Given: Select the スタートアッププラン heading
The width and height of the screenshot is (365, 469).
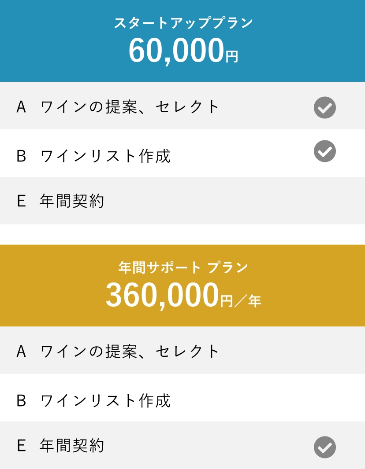Looking at the screenshot, I should [x=183, y=23].
